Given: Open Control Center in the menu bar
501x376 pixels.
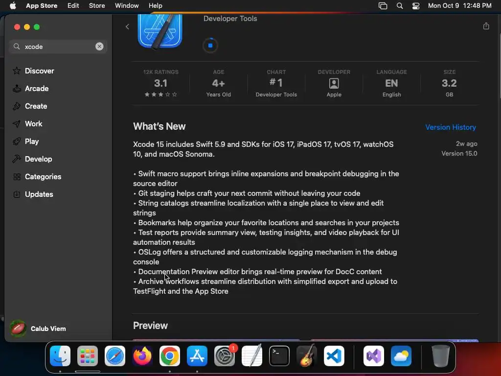Looking at the screenshot, I should (416, 6).
